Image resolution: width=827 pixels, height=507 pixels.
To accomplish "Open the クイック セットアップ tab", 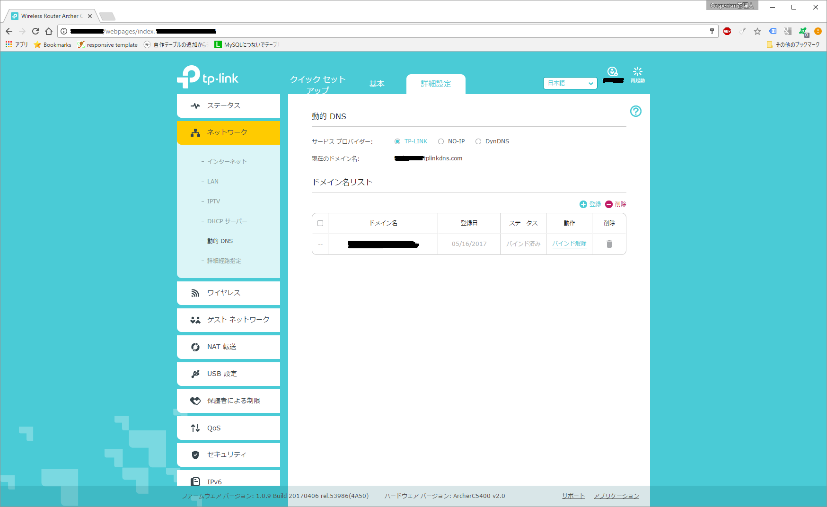I will point(317,84).
